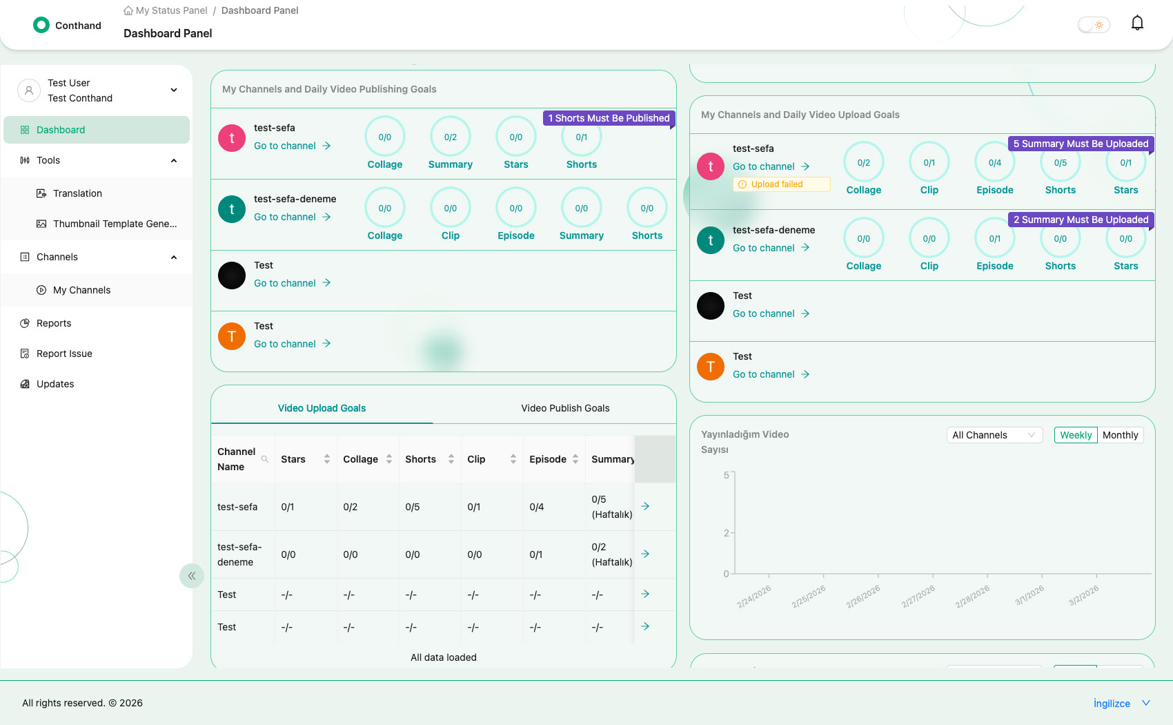Open Report Issue page
The height and width of the screenshot is (725, 1173).
click(64, 354)
